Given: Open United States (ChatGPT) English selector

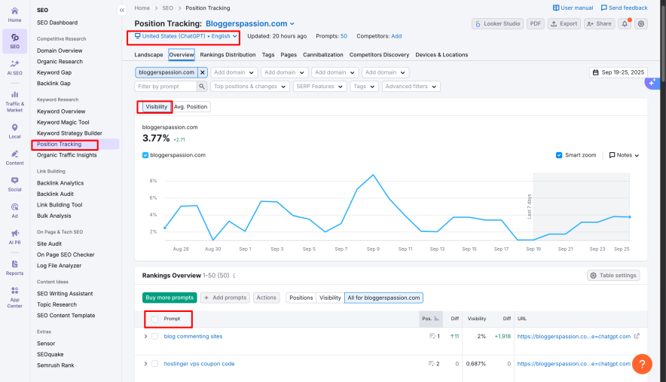Looking at the screenshot, I should 185,37.
